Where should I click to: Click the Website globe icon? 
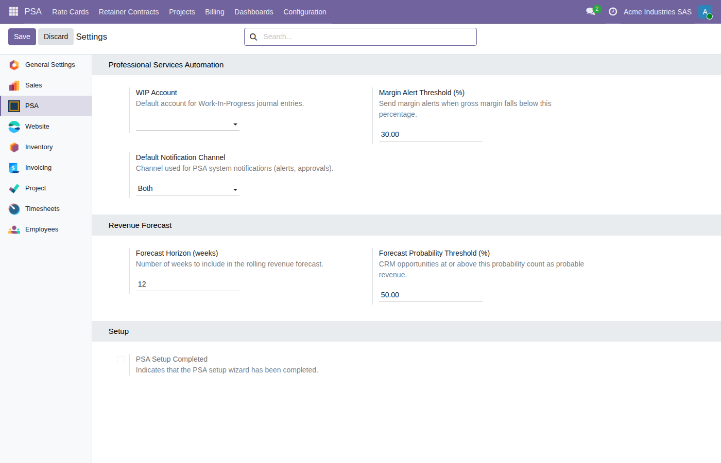[14, 127]
